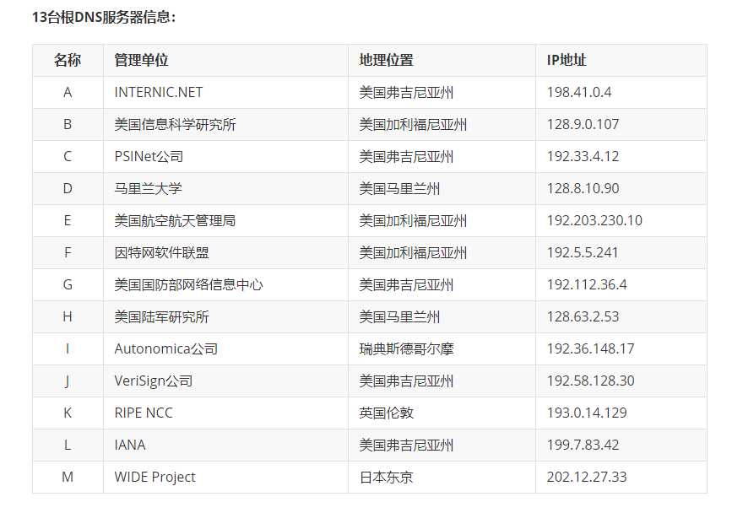Click '美国弗吉尼亚州' in row L
This screenshot has width=732, height=513.
point(406,445)
